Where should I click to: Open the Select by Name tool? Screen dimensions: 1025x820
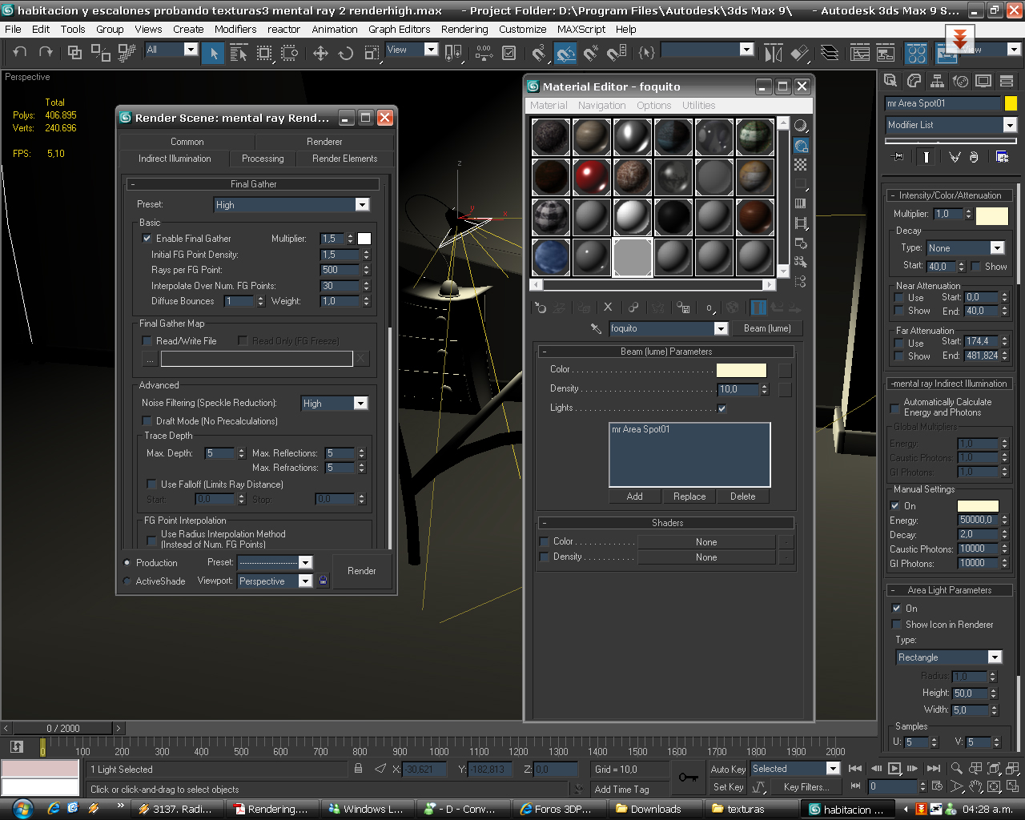tap(239, 54)
